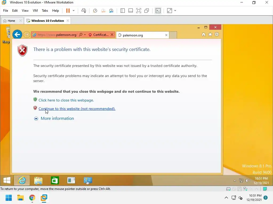Toggle the VMware console view button
The width and height of the screenshot is (273, 204).
[x=158, y=11]
